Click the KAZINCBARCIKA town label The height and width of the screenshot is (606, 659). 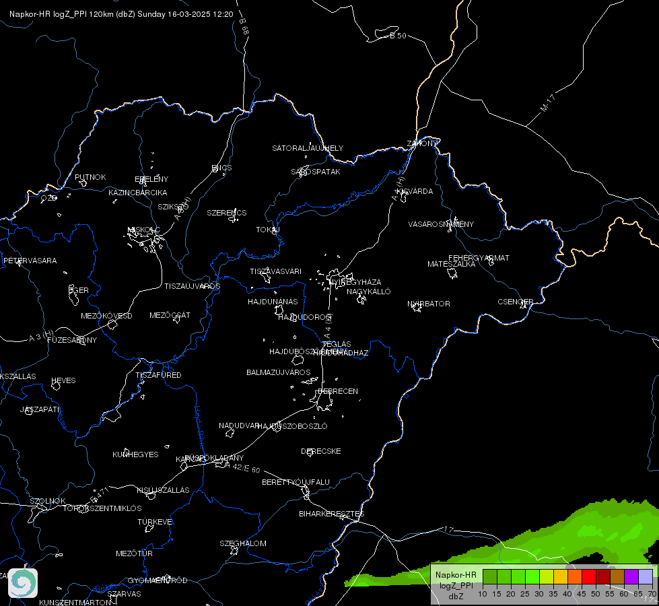click(138, 193)
